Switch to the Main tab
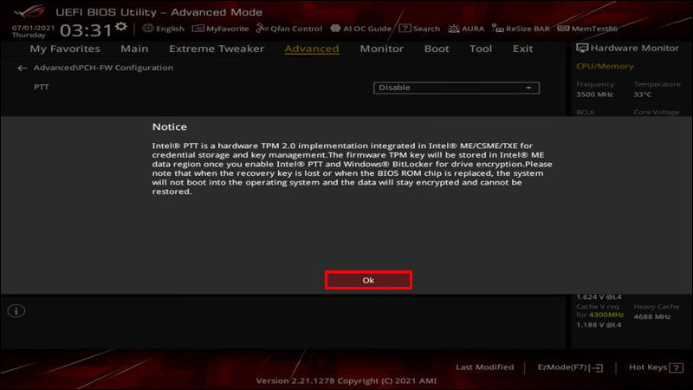The image size is (693, 390). (x=134, y=49)
